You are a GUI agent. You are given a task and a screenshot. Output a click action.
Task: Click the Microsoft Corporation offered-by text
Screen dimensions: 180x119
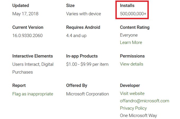click(87, 94)
